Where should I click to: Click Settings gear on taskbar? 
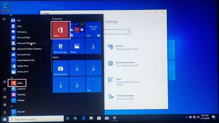click(114, 118)
